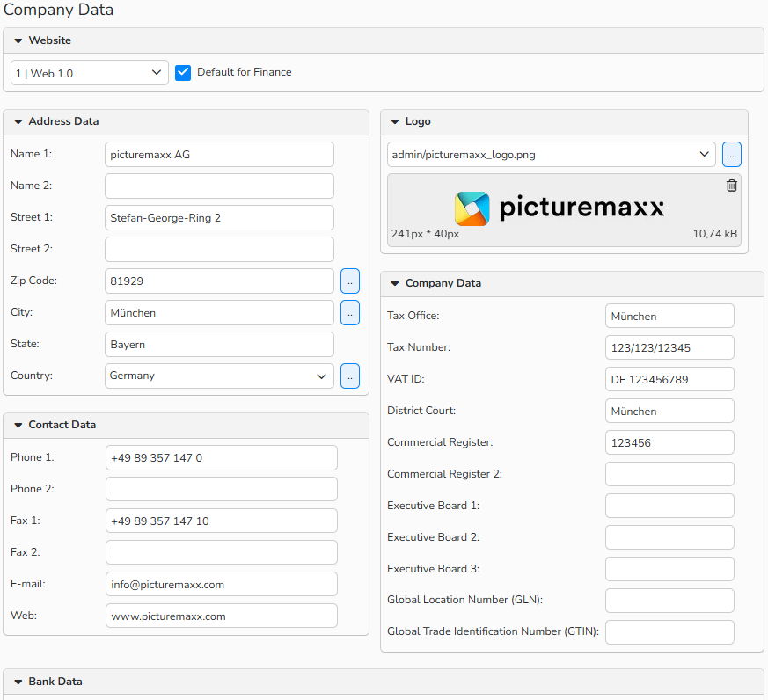Open the Website selector '1 | Web 1.0'
The width and height of the screenshot is (768, 700).
pyautogui.click(x=90, y=73)
